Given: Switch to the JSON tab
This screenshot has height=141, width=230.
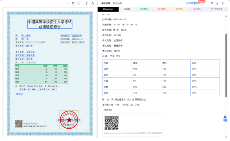Looking at the screenshot, I should (x=127, y=9).
